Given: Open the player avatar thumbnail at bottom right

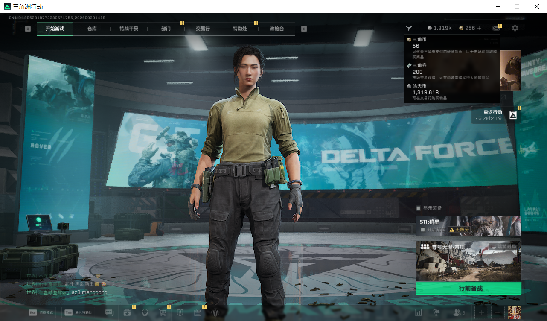Looking at the screenshot, I should coord(515,313).
